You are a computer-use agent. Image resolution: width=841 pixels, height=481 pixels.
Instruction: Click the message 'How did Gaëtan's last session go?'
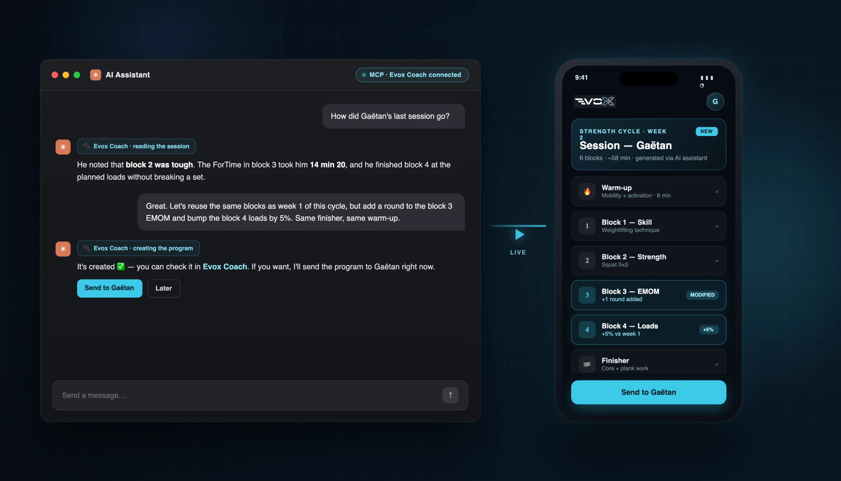click(x=394, y=116)
